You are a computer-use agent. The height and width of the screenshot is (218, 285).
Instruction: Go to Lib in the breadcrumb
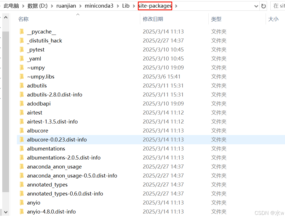point(126,6)
